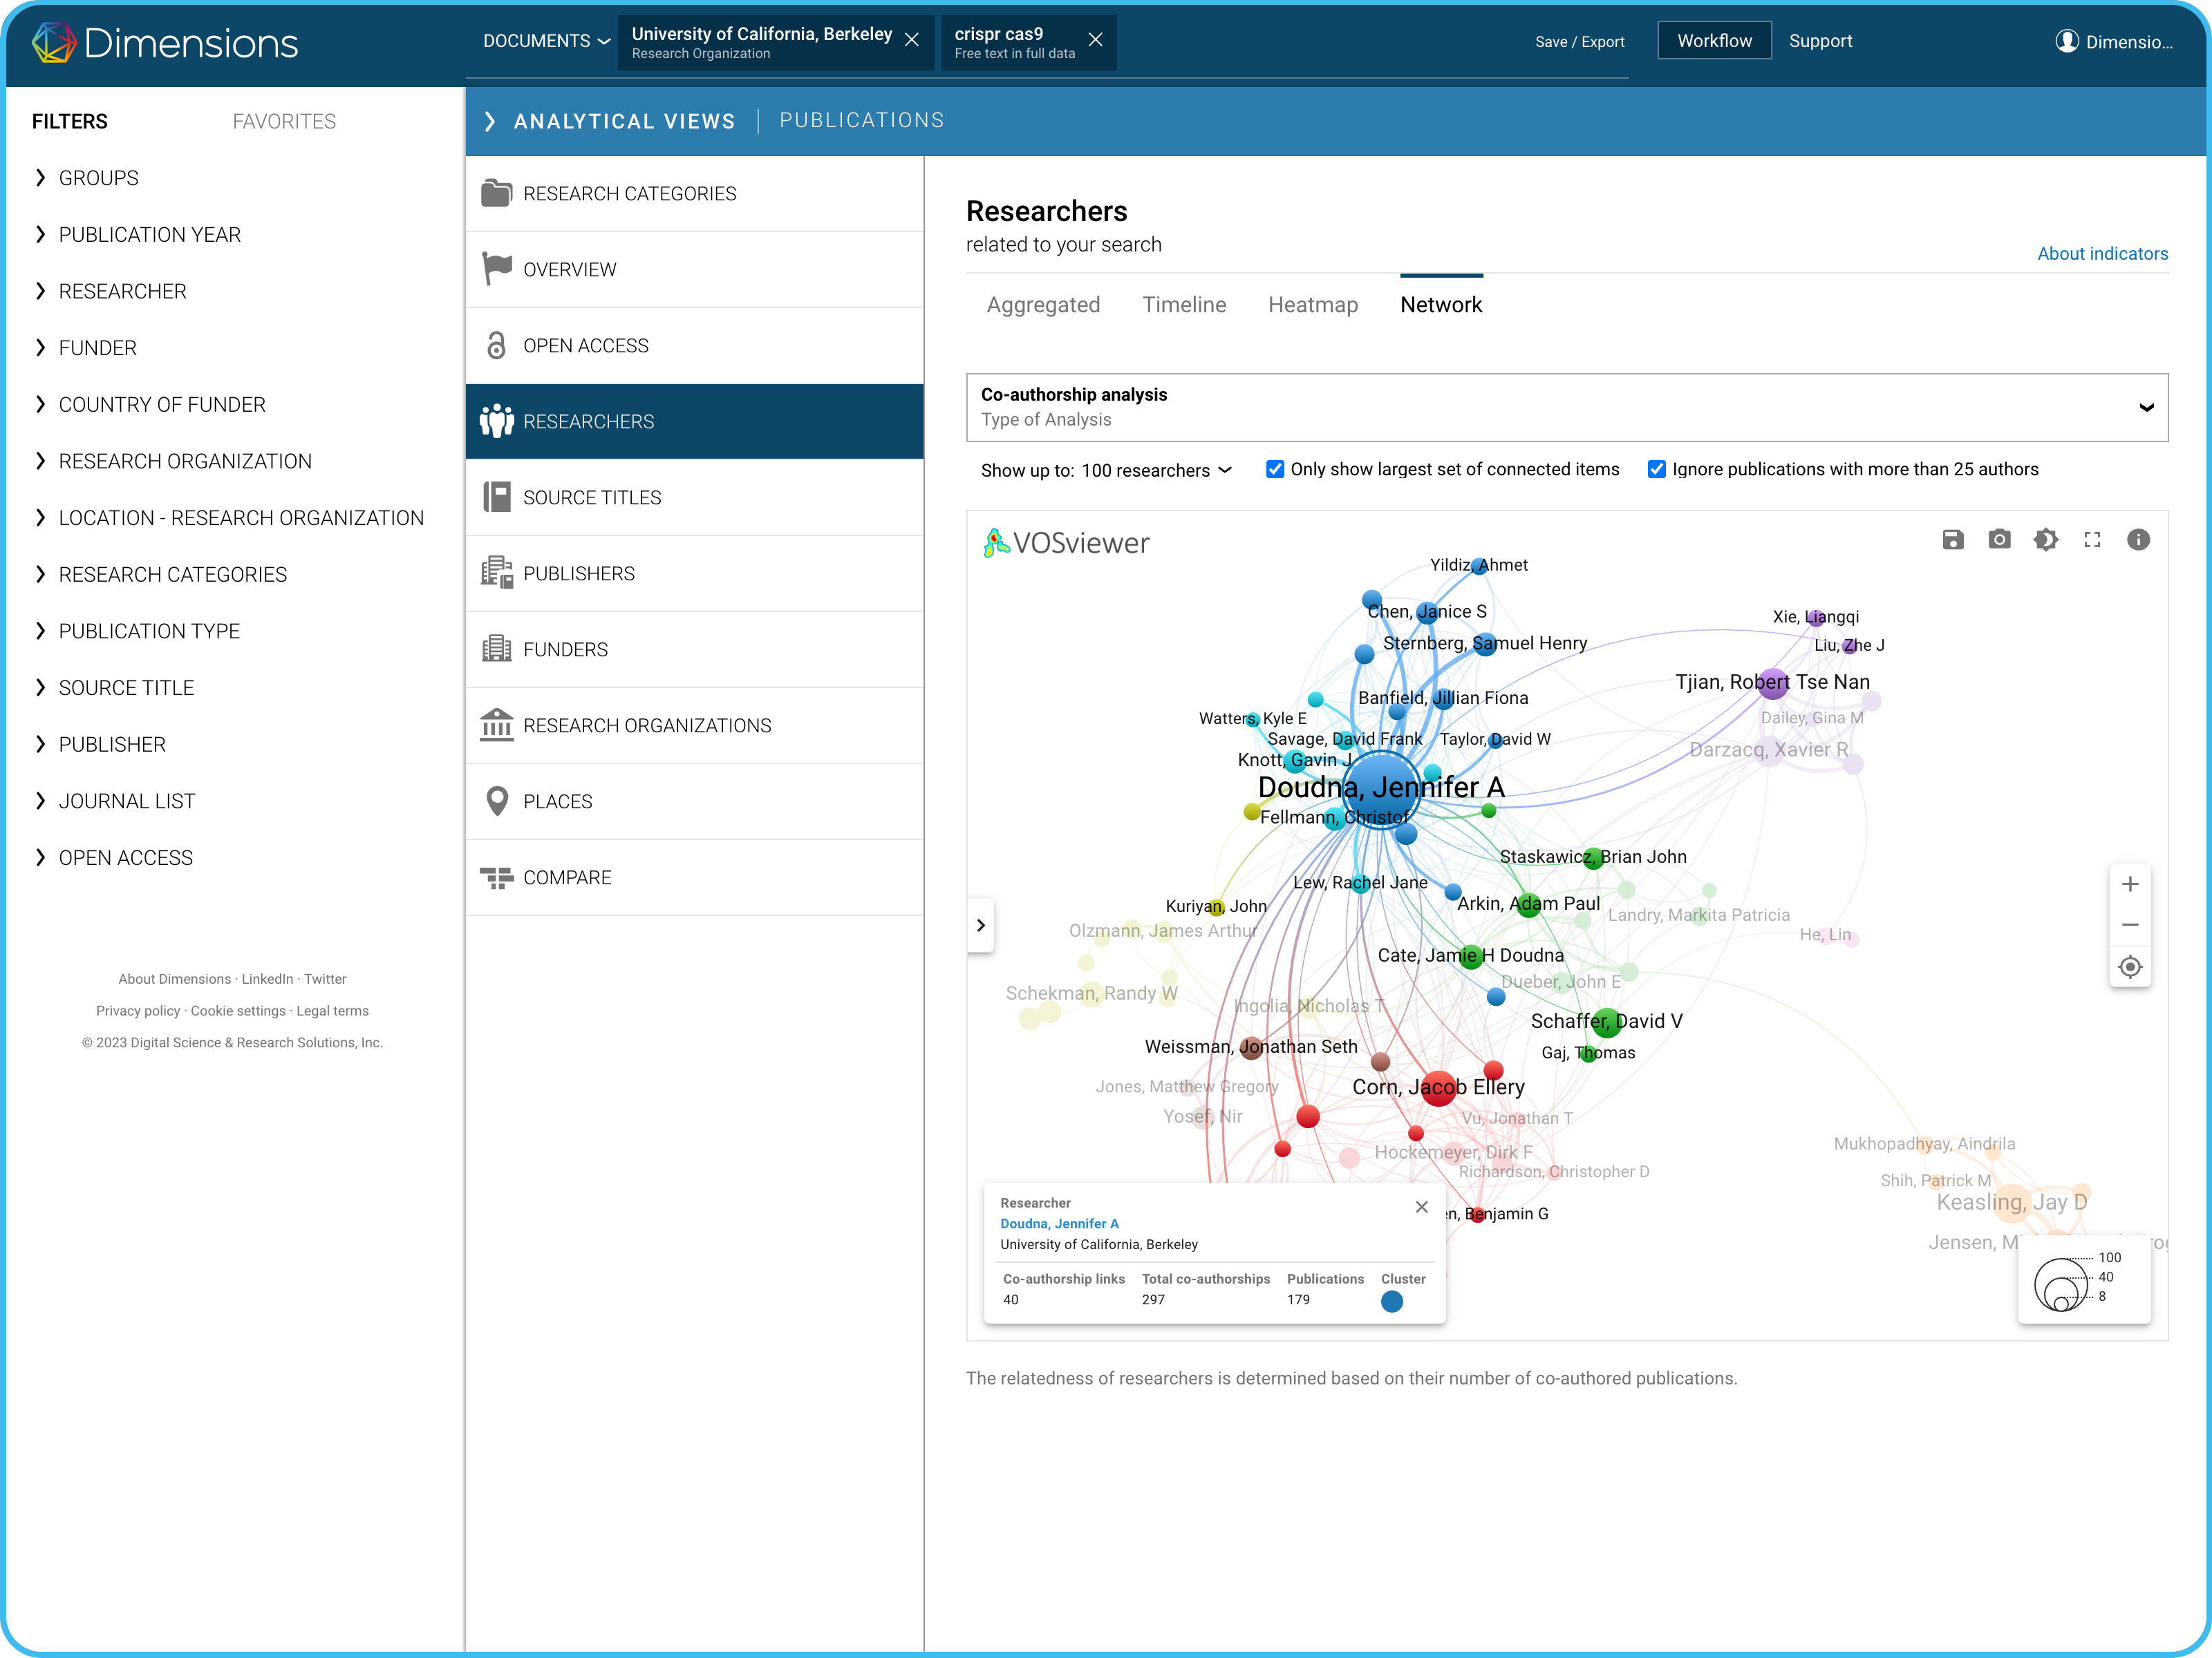Reset view with the locate target icon
This screenshot has width=2212, height=1658.
point(2130,967)
